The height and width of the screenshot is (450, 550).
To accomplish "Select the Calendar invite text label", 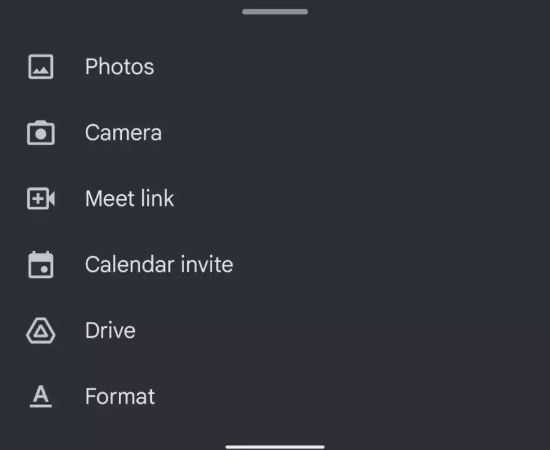I will pos(159,265).
